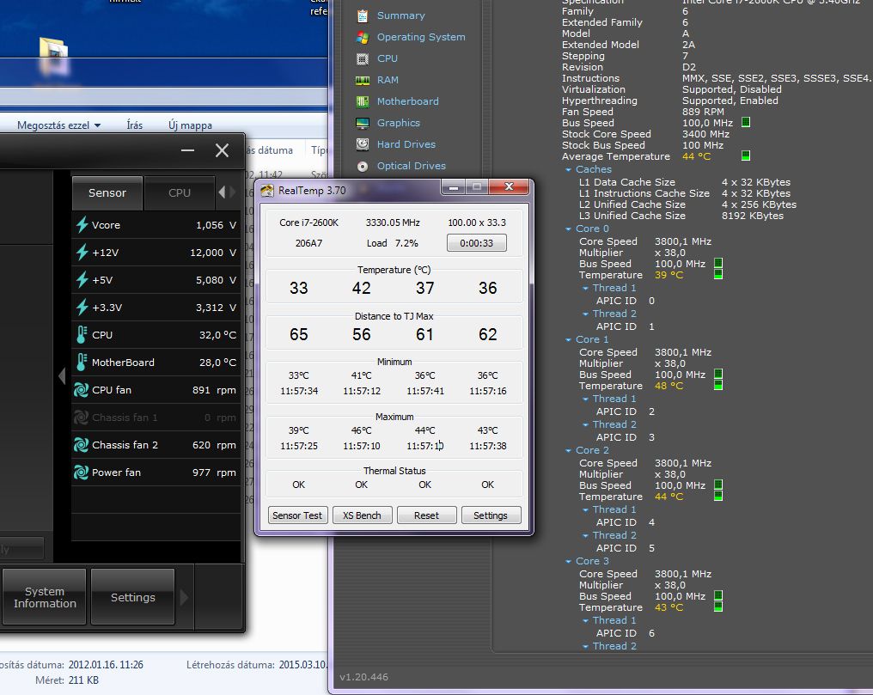
Task: Click the RAM module icon
Action: point(363,80)
